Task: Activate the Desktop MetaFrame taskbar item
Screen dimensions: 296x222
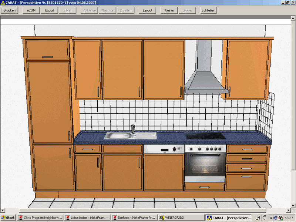Action: [x=134, y=218]
